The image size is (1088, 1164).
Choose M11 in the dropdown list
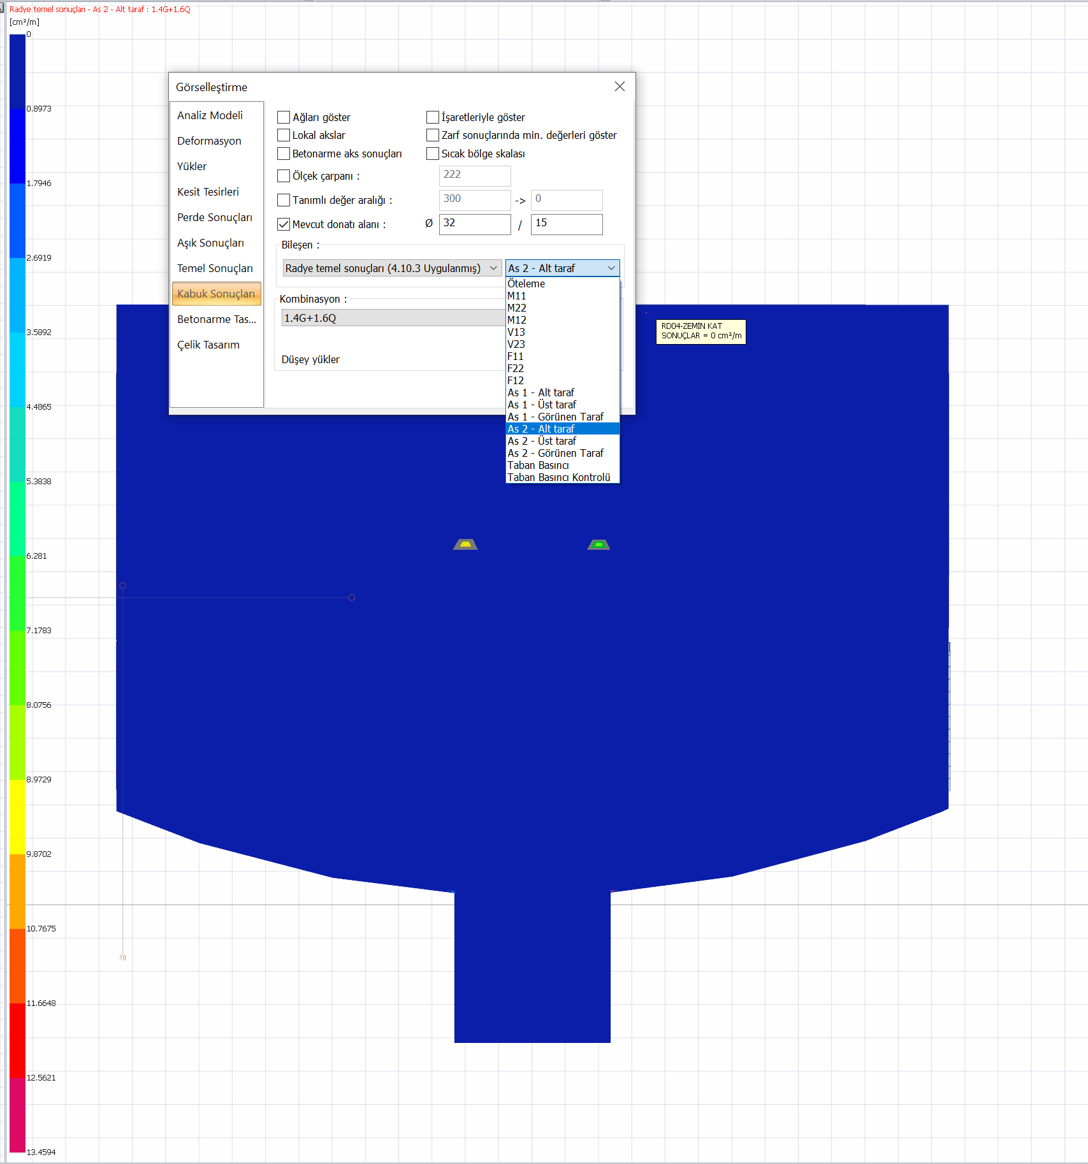(562, 296)
